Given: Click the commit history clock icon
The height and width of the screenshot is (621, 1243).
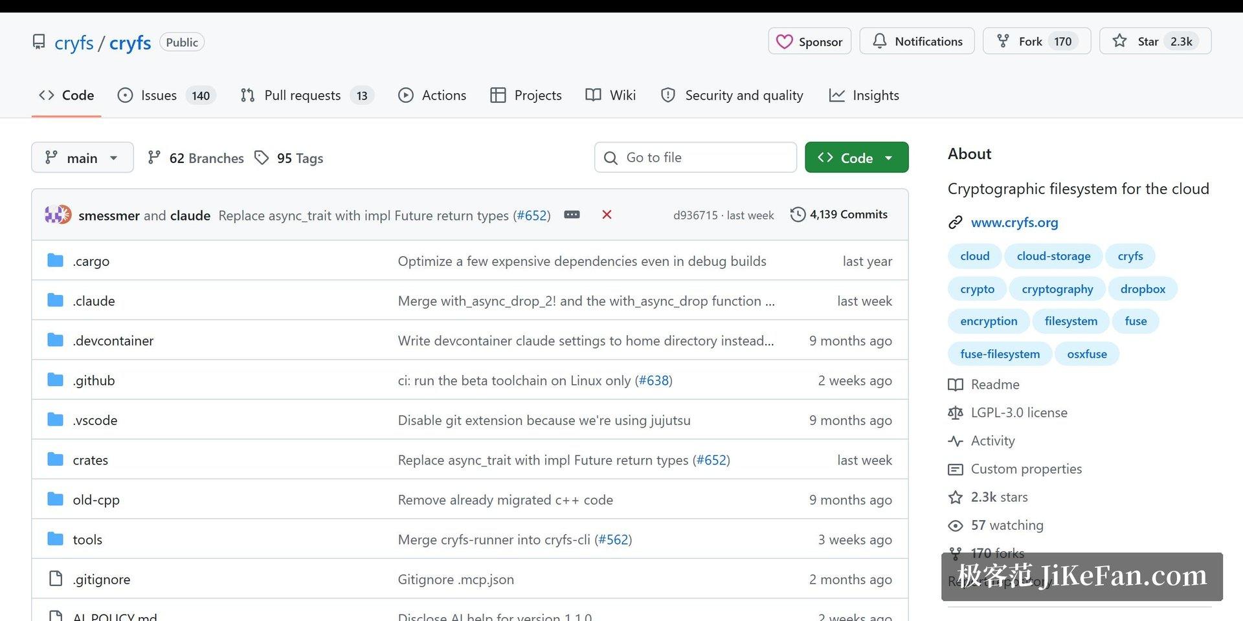Looking at the screenshot, I should coord(798,214).
